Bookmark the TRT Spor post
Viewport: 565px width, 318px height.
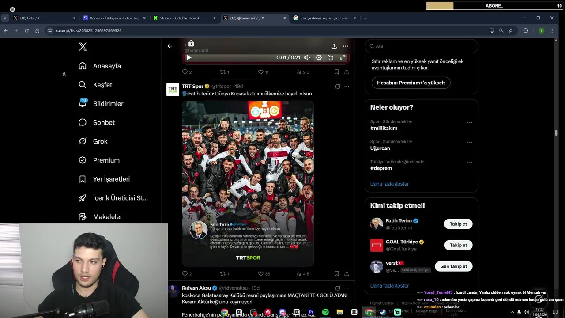point(336,274)
